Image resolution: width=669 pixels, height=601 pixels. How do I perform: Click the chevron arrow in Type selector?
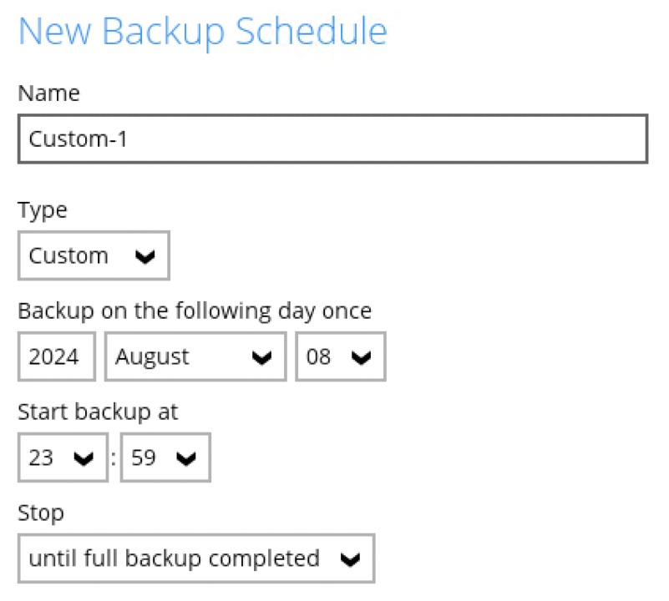coord(145,257)
